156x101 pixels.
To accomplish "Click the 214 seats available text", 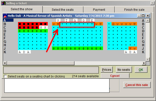I will point(85,76).
